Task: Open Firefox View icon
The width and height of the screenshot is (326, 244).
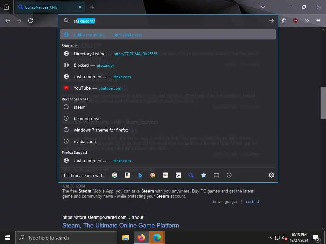Action: (6, 7)
